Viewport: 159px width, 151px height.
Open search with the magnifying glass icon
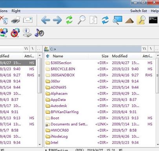81,20
